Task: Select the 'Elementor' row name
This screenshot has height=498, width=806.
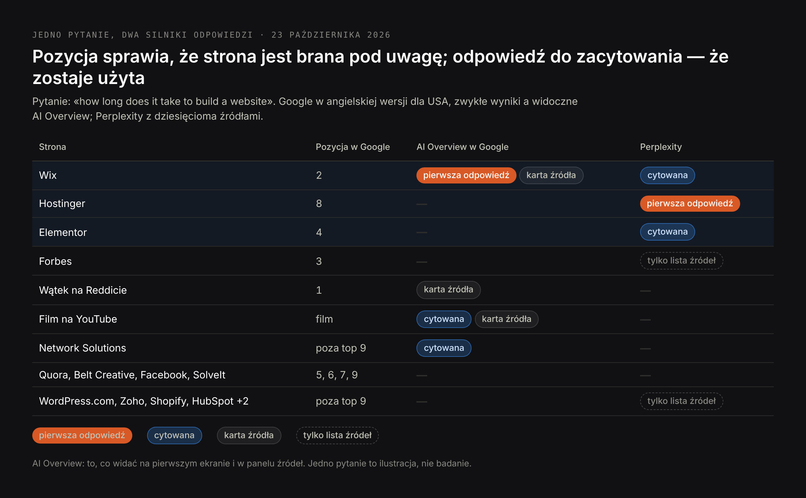Action: 63,232
